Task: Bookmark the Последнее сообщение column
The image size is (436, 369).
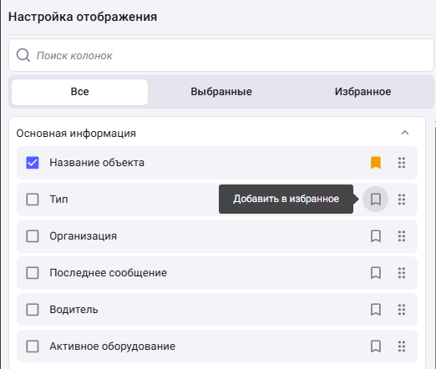Action: [376, 273]
